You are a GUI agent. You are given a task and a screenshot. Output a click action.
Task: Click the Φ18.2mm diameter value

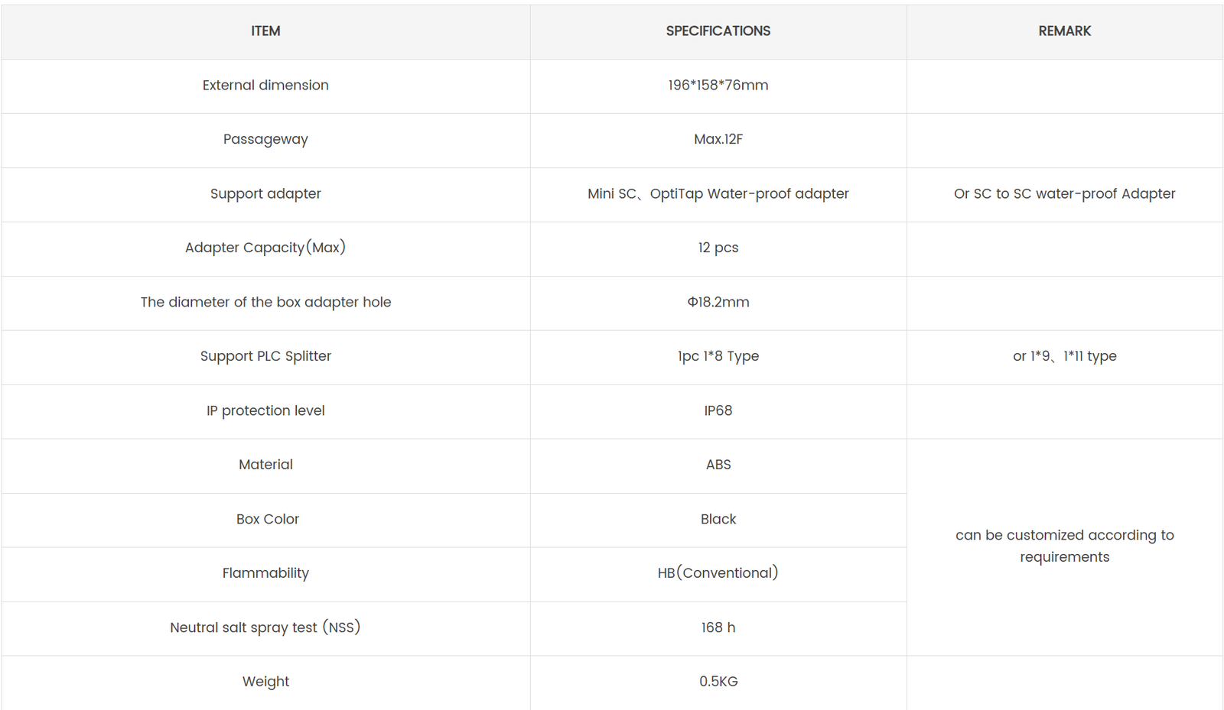coord(718,303)
